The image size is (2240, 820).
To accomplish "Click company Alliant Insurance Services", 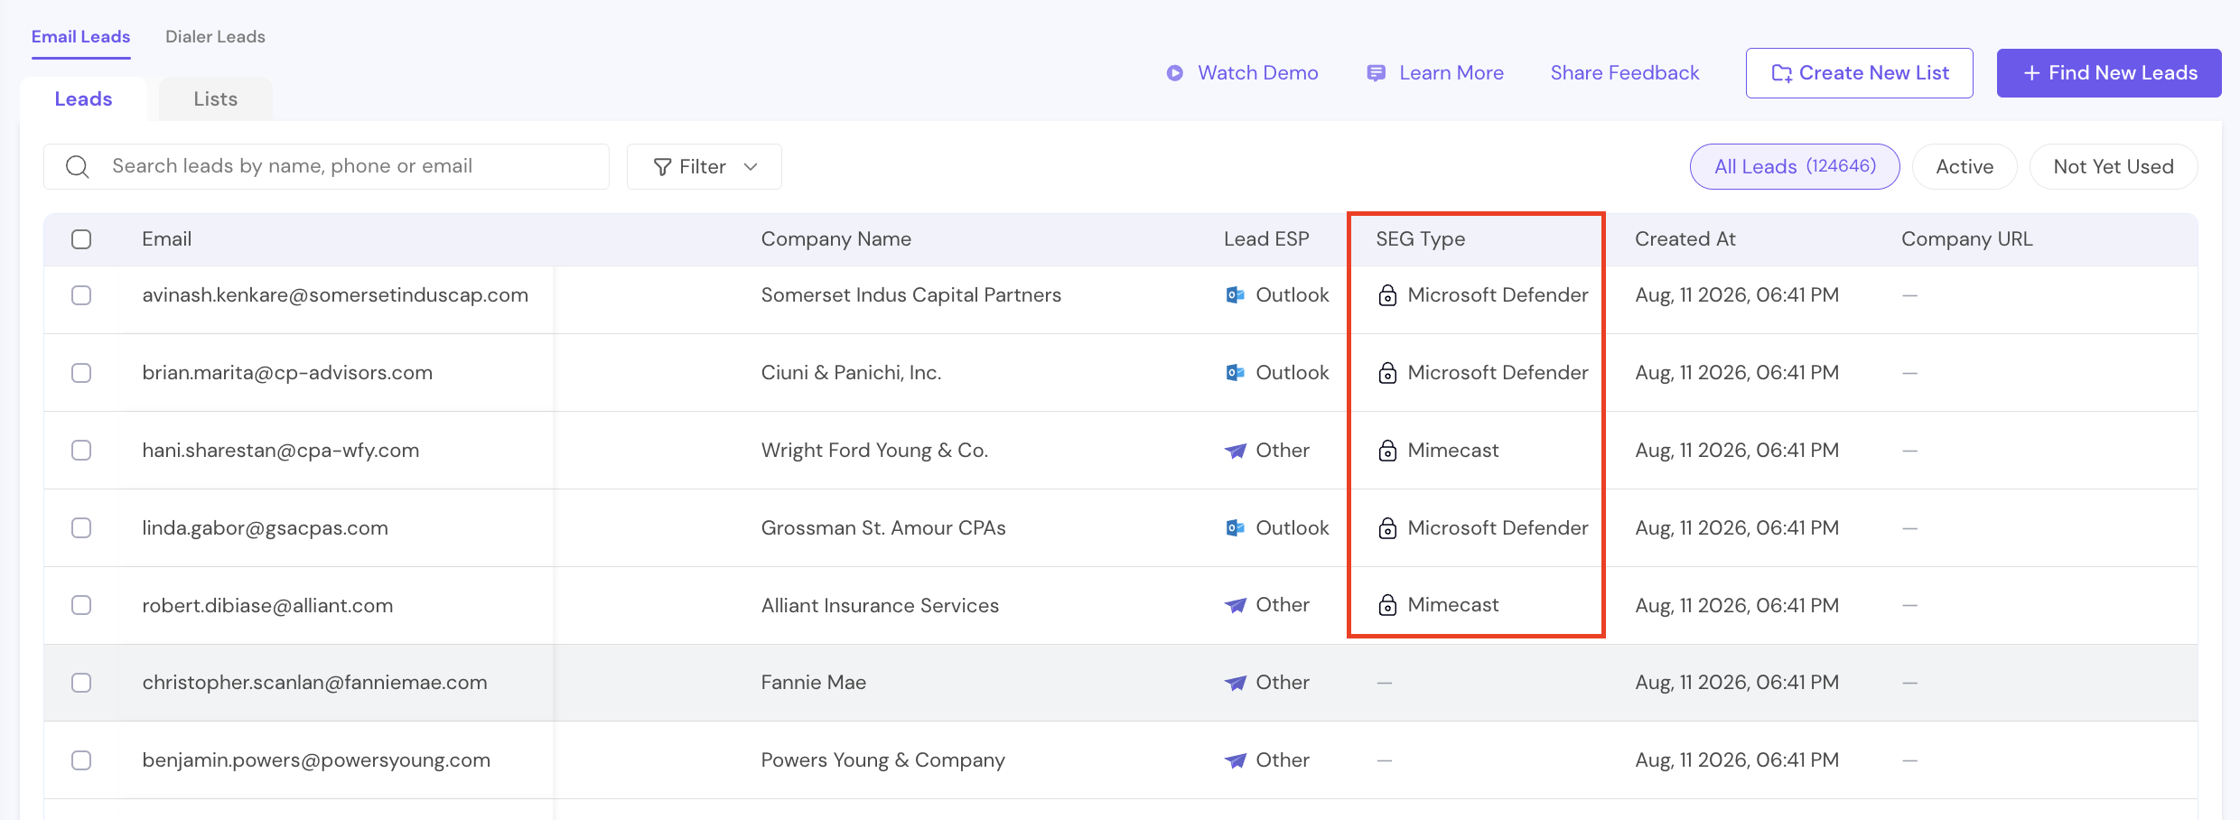I will tap(881, 605).
